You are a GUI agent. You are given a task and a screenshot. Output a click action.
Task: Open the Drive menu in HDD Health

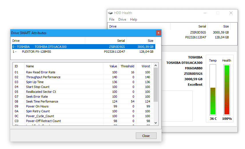[122, 19]
